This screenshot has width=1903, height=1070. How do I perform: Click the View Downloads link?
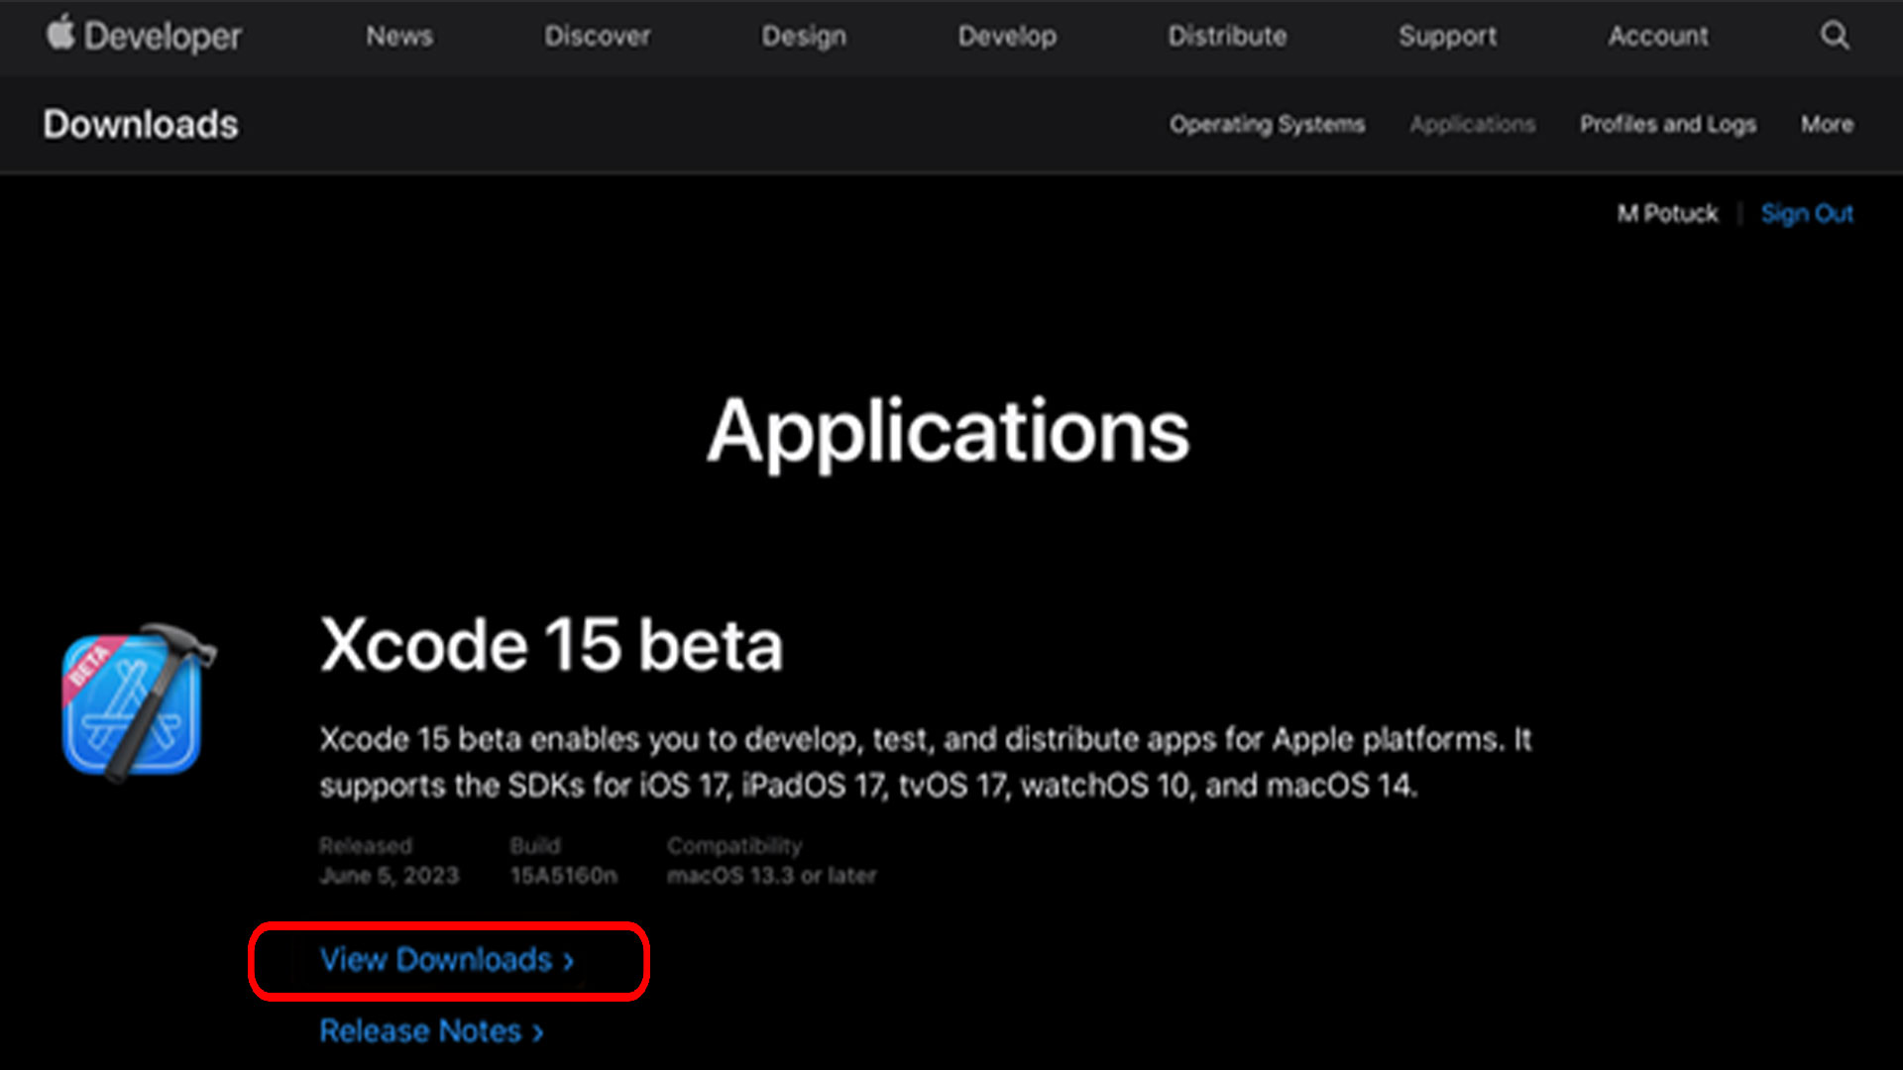[447, 960]
